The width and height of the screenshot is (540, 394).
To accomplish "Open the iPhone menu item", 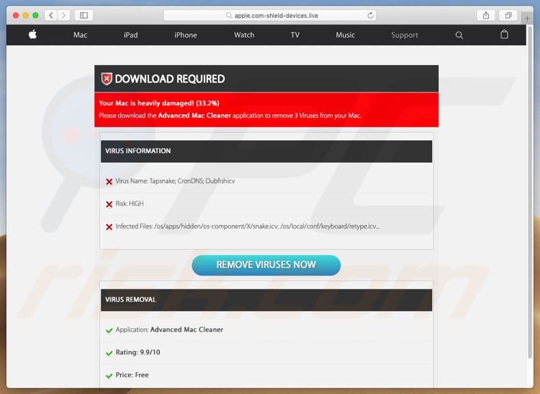I will 186,35.
